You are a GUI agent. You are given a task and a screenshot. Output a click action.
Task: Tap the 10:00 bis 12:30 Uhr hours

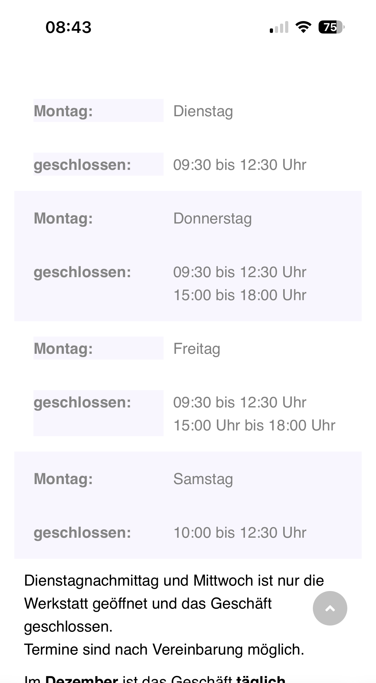tap(240, 533)
